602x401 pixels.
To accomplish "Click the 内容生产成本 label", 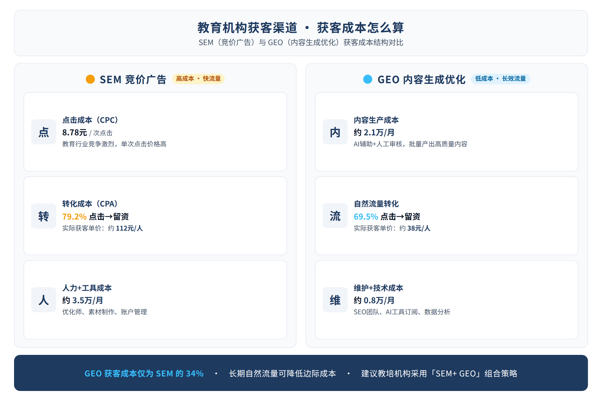I will 376,120.
